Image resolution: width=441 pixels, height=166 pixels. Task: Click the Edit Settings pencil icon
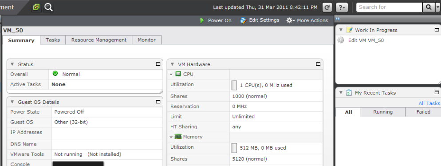244,20
